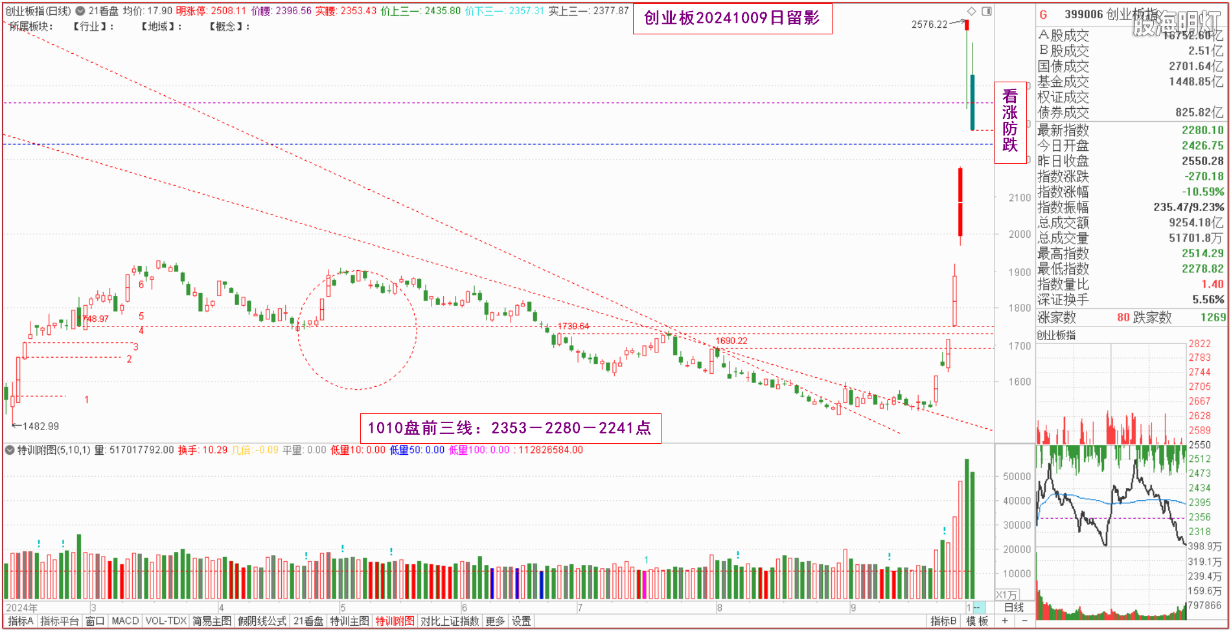1231x631 pixels.
Task: Click the 最高指数 value 2514.29
Action: tap(1202, 253)
